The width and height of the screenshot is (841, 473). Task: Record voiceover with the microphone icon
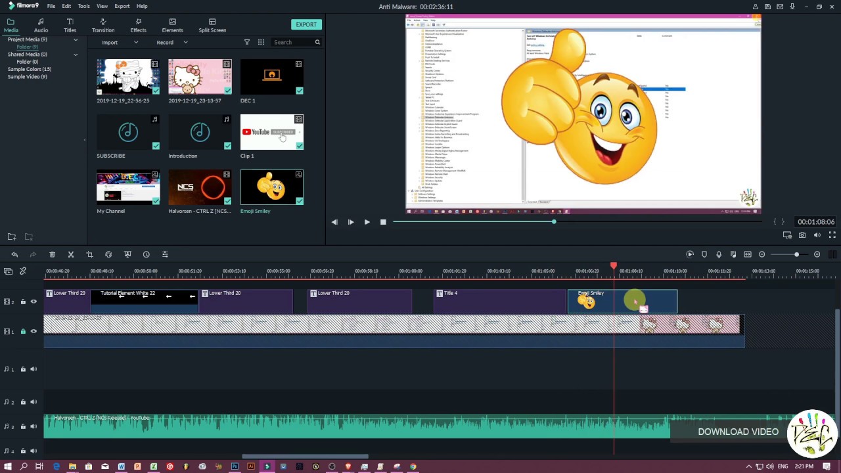coord(719,254)
